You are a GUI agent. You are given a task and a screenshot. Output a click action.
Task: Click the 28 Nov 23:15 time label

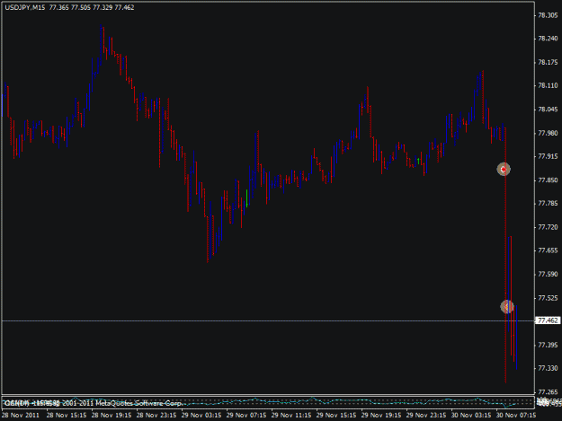point(156,416)
